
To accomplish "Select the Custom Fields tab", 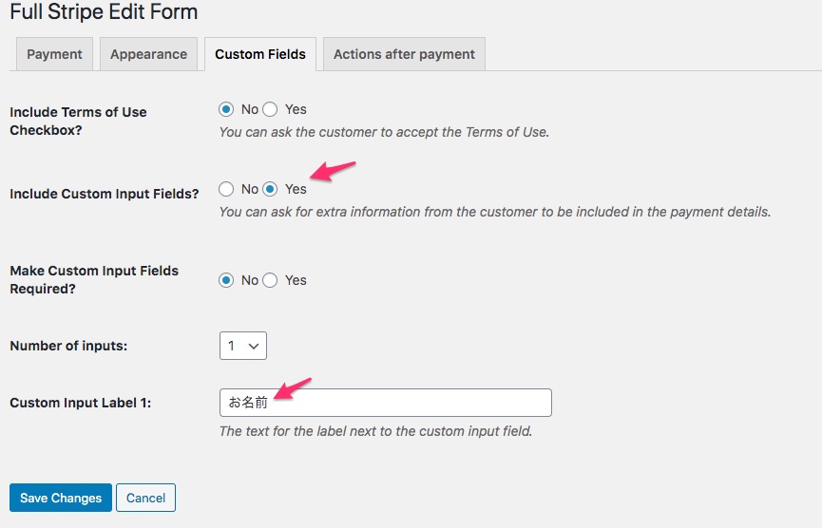I will click(260, 54).
